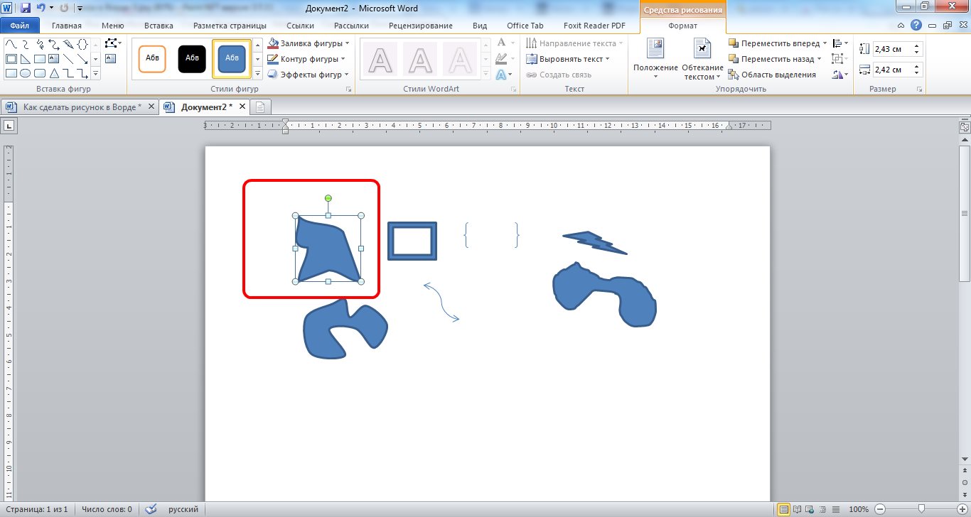Open new blank tab in Office Tab bar
The image size is (971, 517).
click(260, 107)
